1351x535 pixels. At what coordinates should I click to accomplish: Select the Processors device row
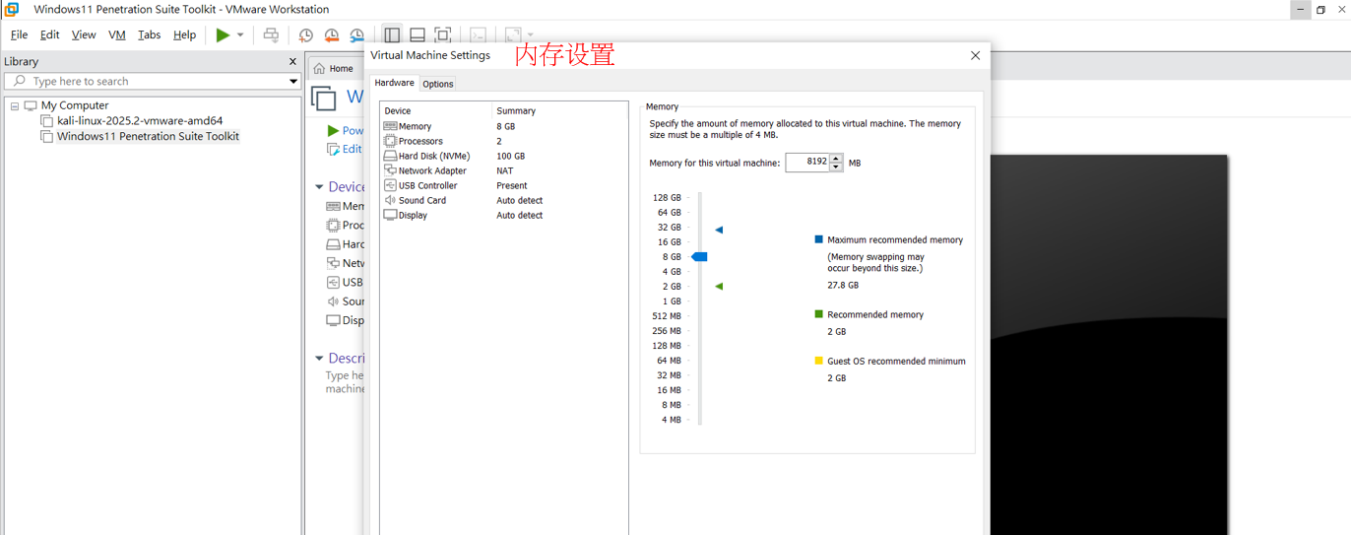pos(503,141)
